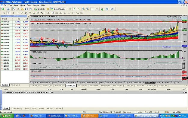Screen dimensions: 188x118
Task: Select the Crosshair tool
Action: click(x=8, y=13)
